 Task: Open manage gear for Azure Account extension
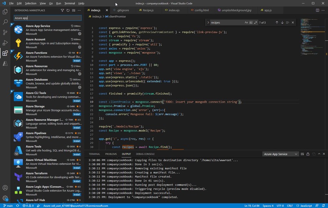79,47
